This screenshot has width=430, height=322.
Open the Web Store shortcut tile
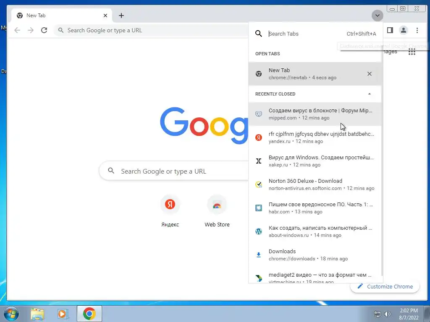[217, 212]
